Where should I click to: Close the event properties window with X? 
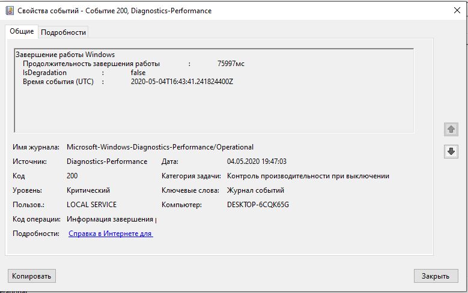pos(457,10)
